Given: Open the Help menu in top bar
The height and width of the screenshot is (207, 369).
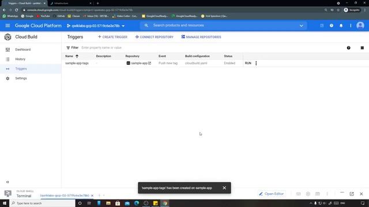Looking at the screenshot, I should pyautogui.click(x=332, y=25).
